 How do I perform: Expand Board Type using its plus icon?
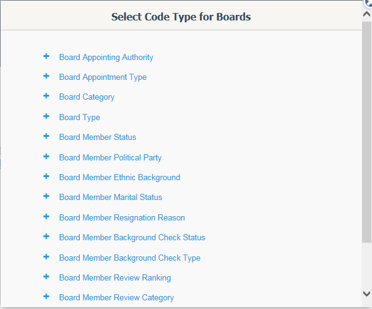pyautogui.click(x=46, y=116)
